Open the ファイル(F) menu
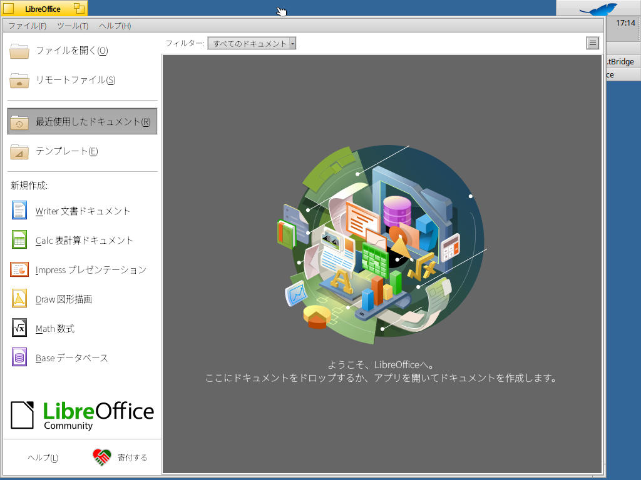The width and height of the screenshot is (641, 480). (x=28, y=26)
